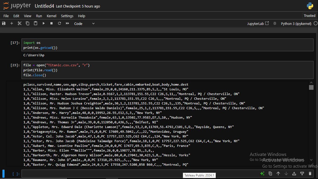318x179 pixels.
Task: Open the Kernel menu
Action: click(x=51, y=16)
